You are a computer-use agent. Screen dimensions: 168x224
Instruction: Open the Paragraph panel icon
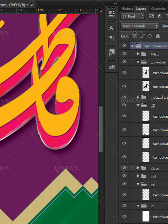112,38
